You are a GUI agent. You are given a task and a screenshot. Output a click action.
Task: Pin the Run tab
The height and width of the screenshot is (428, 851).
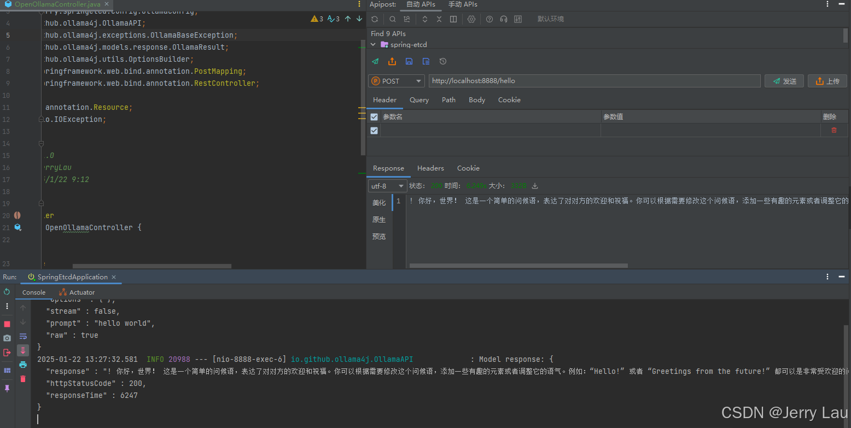[7, 388]
